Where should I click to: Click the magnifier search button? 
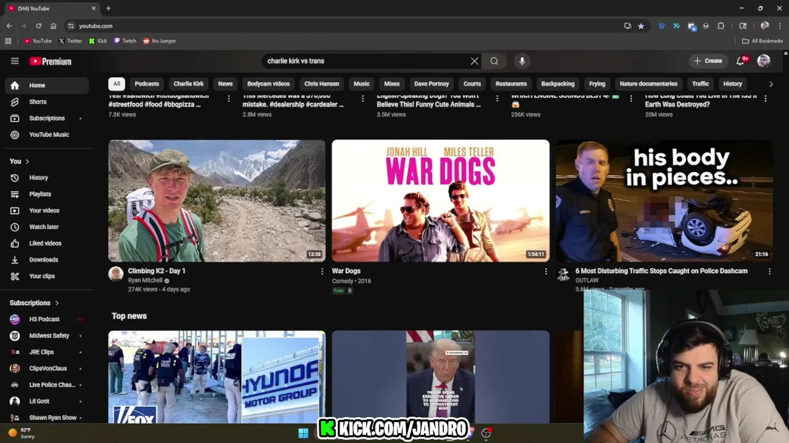pos(494,61)
